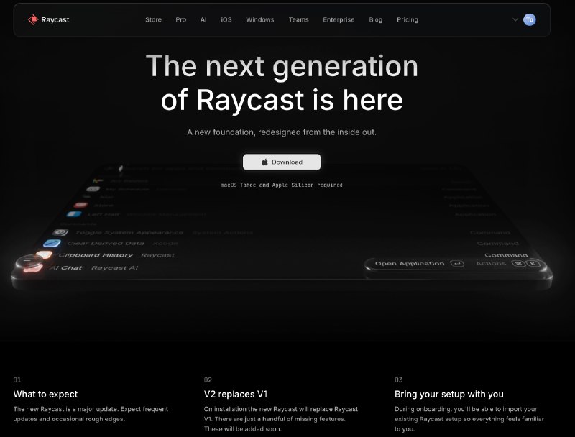
Task: Visit the Blog link
Action: pos(375,19)
